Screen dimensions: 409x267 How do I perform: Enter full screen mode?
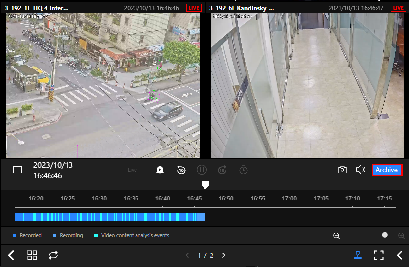point(379,255)
